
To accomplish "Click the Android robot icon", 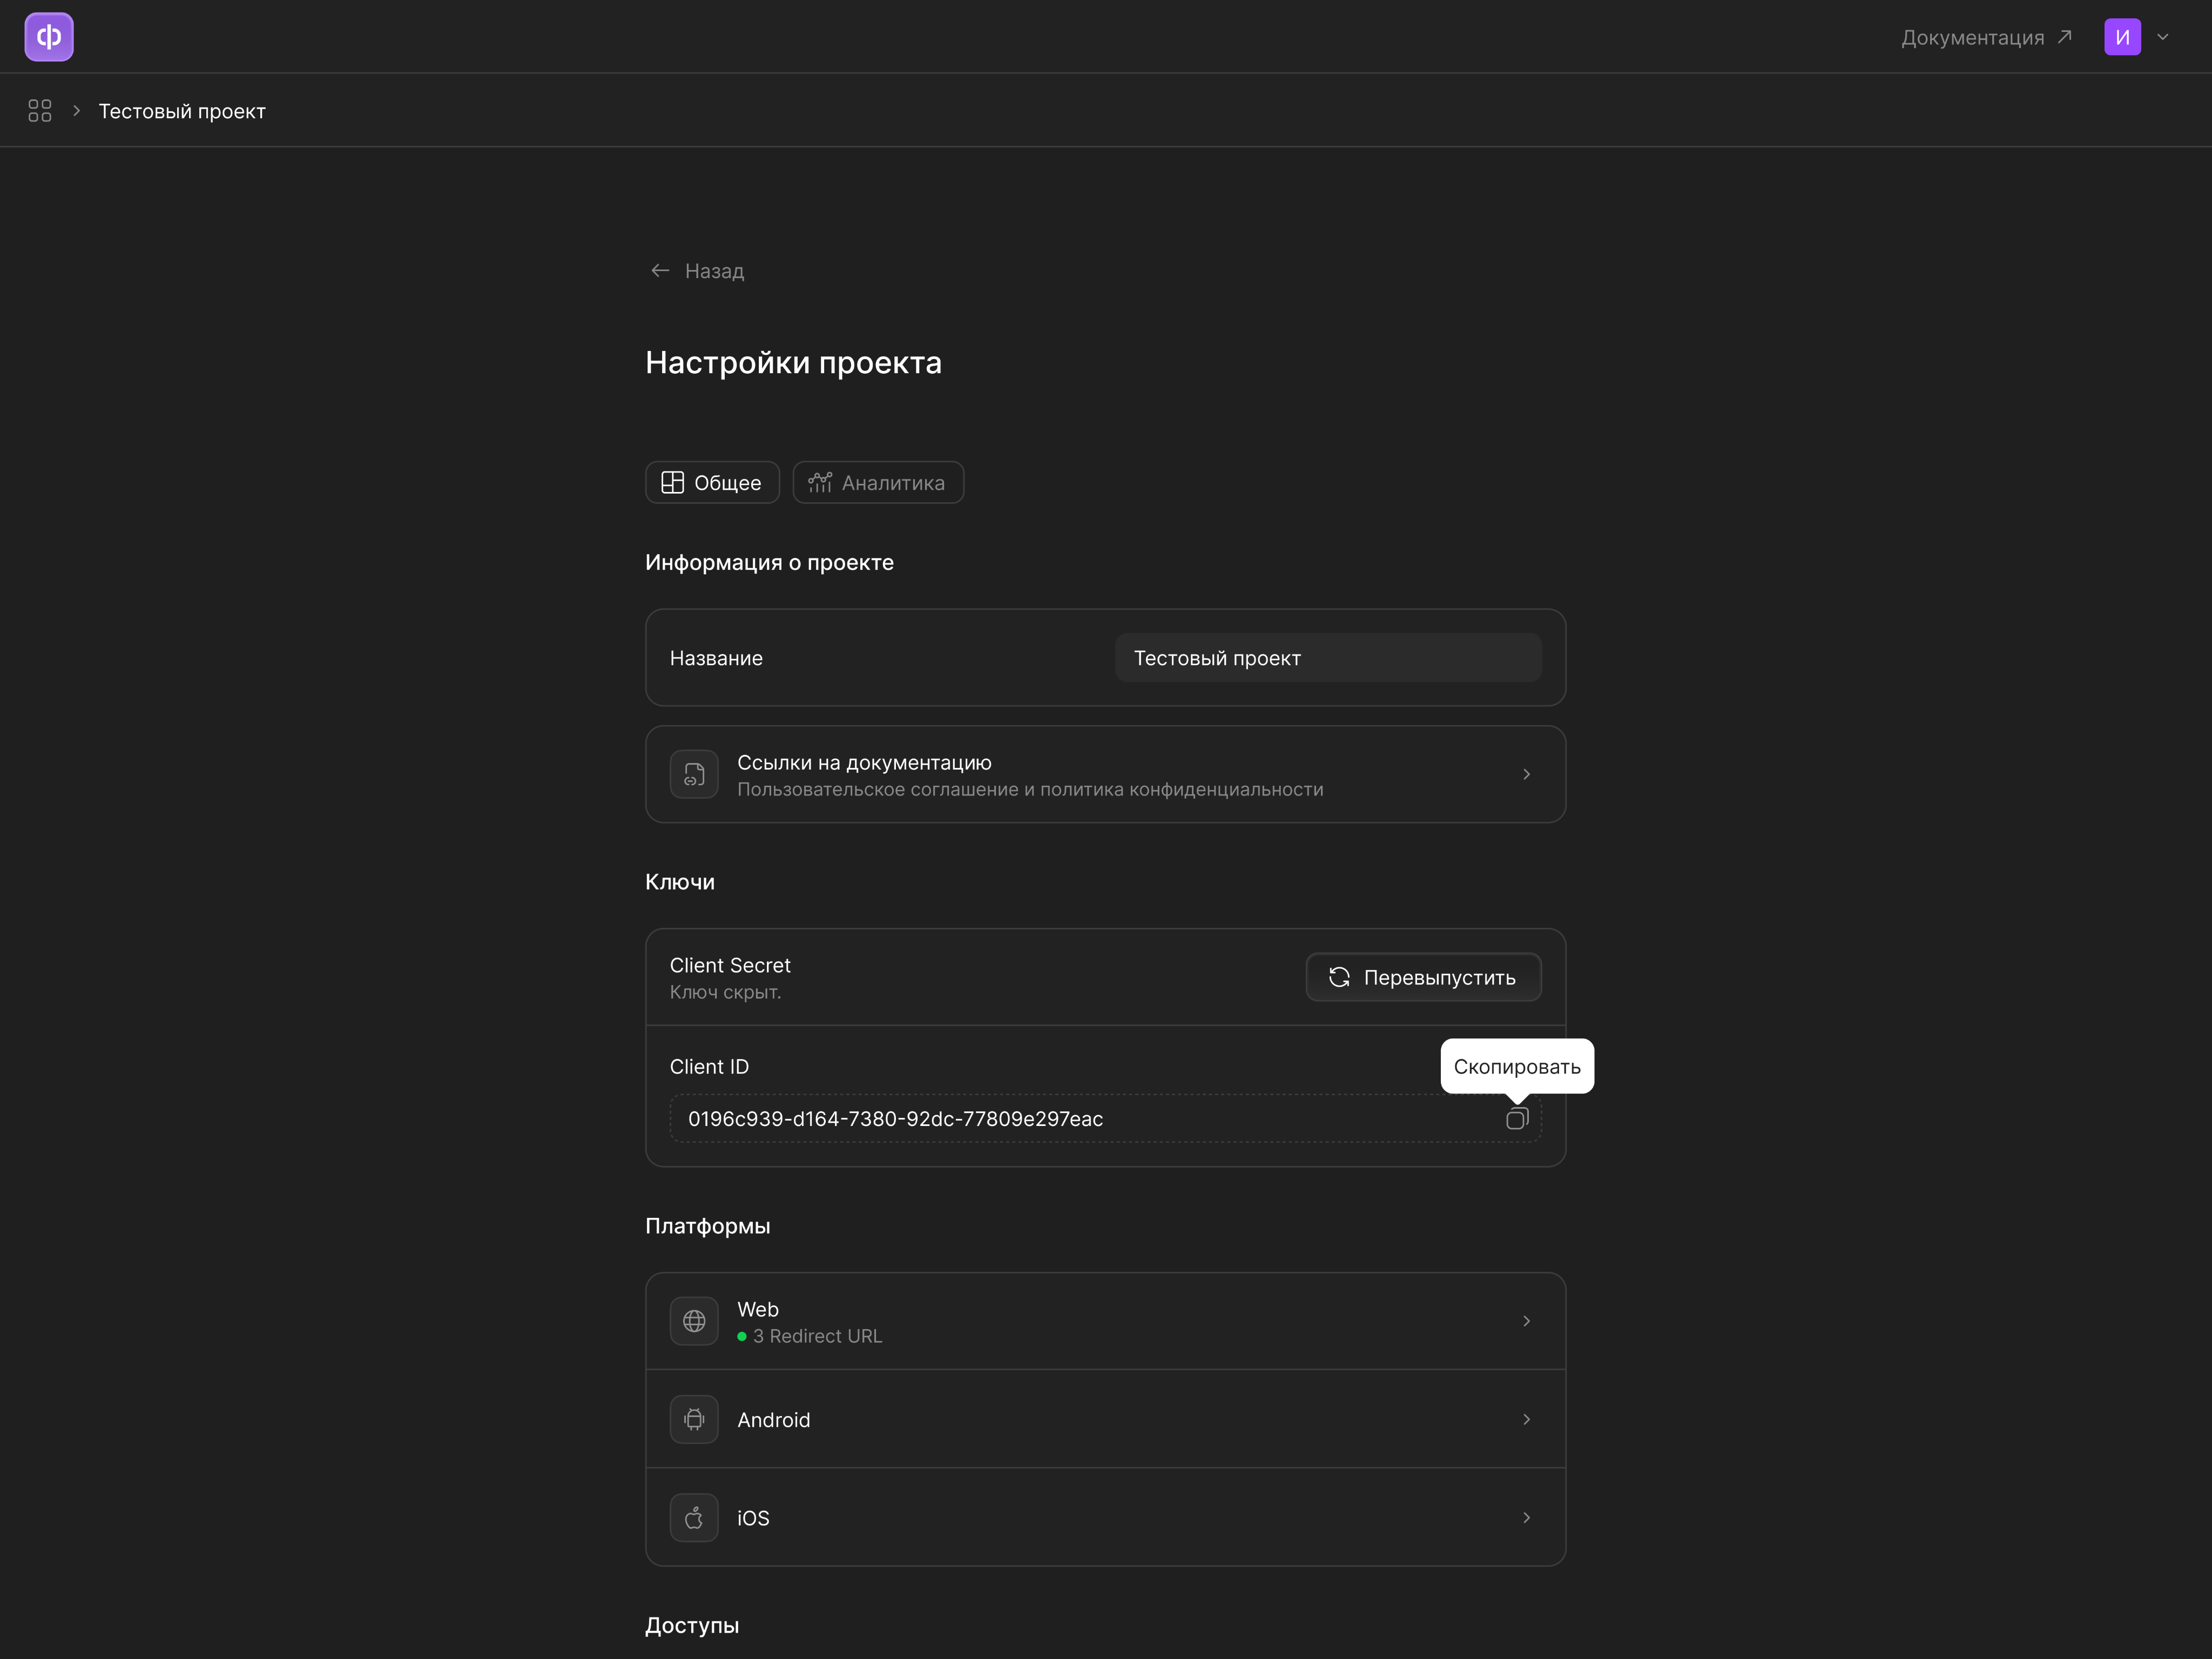I will point(694,1419).
